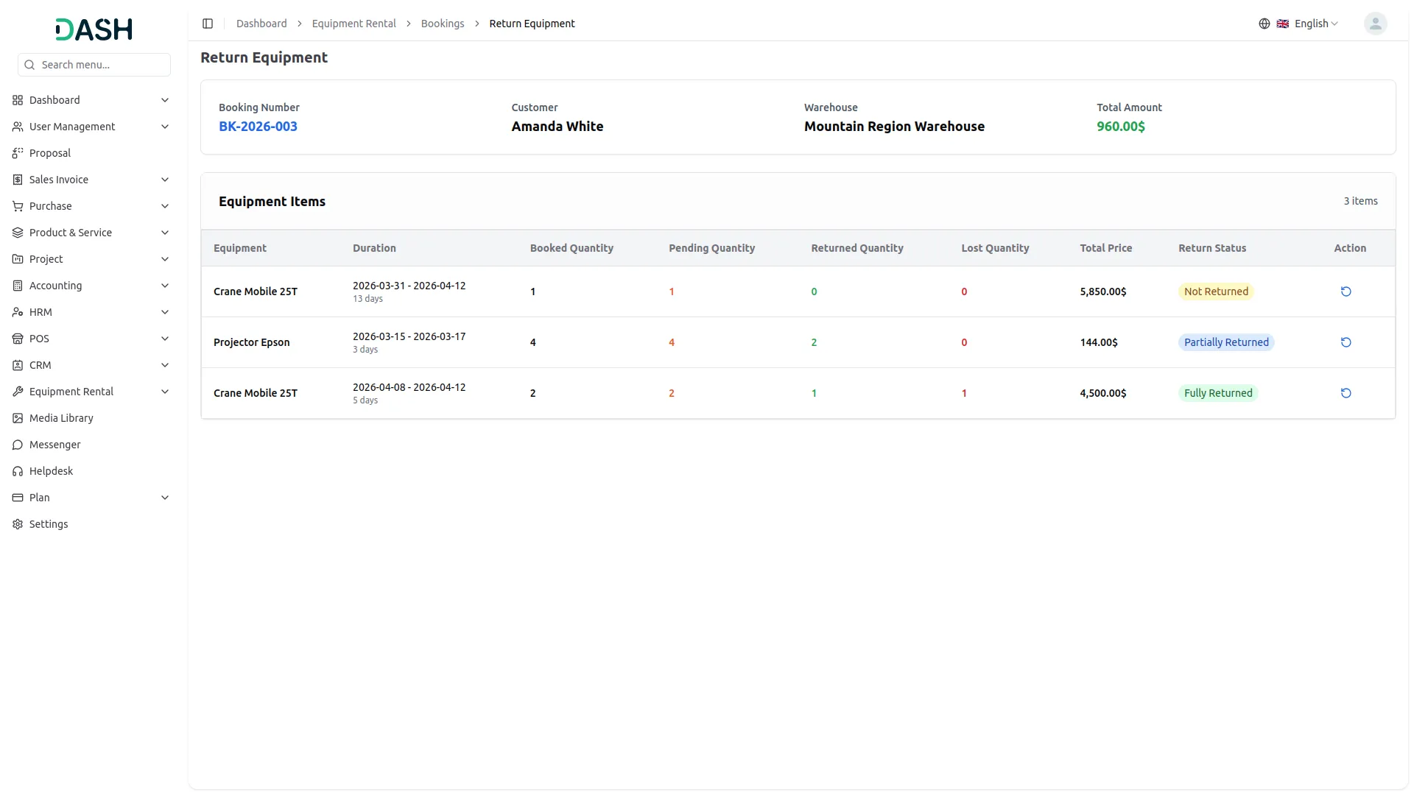The height and width of the screenshot is (795, 1414).
Task: Navigate to Equipment Rental breadcrumb
Action: [x=353, y=24]
